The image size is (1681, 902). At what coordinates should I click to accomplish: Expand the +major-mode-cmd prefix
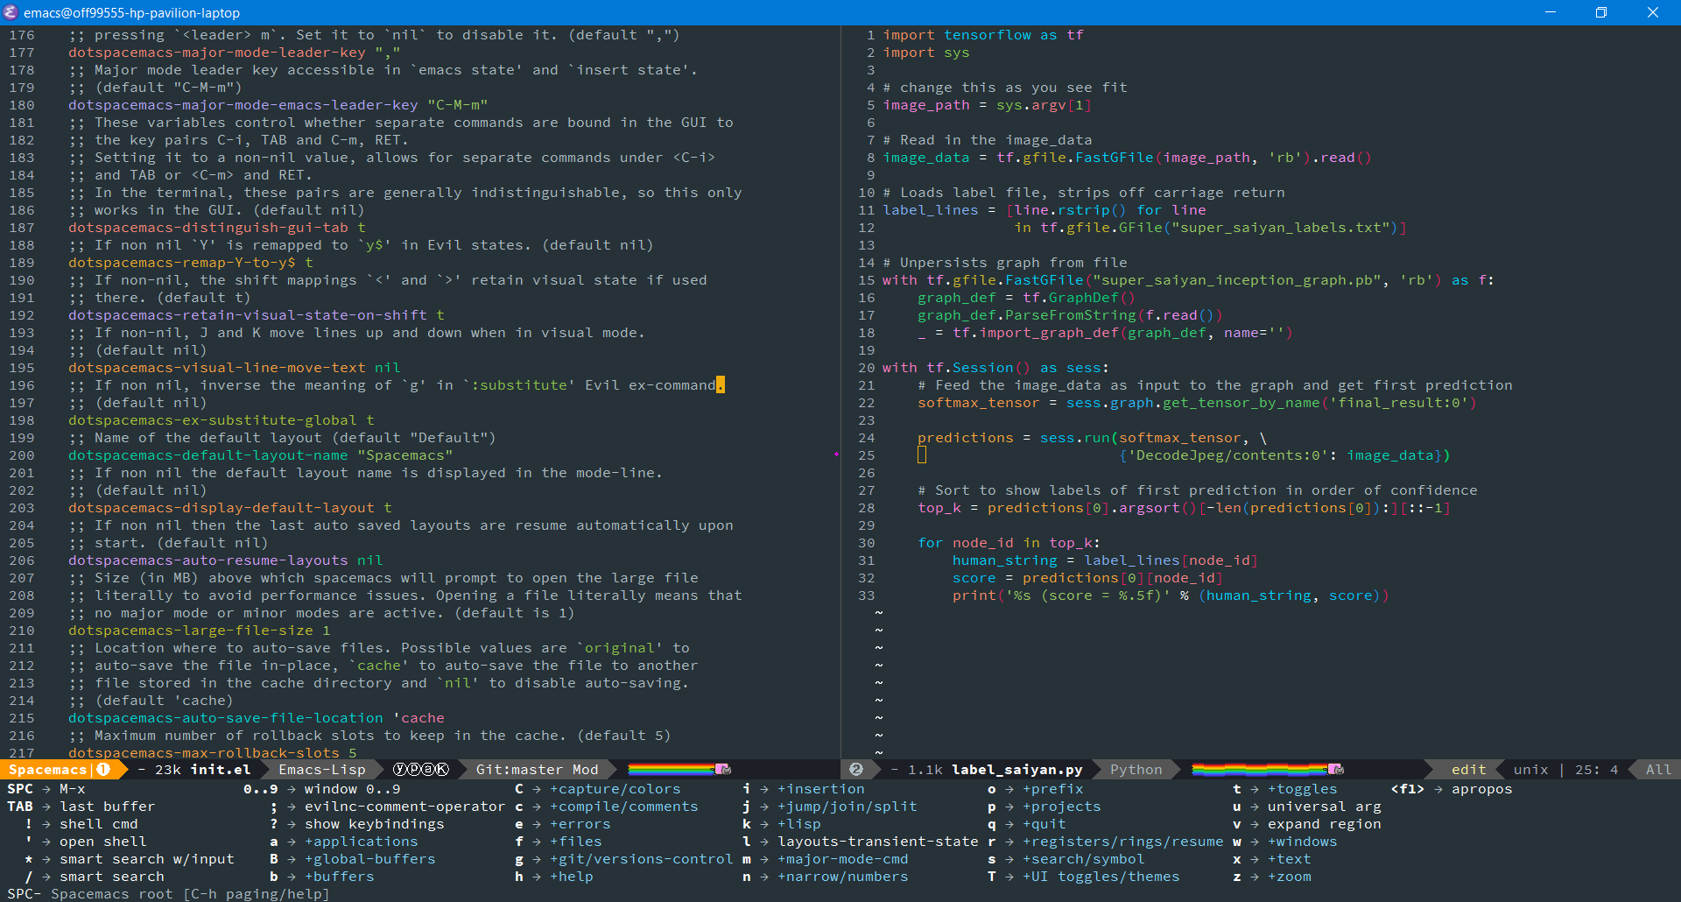pos(842,859)
